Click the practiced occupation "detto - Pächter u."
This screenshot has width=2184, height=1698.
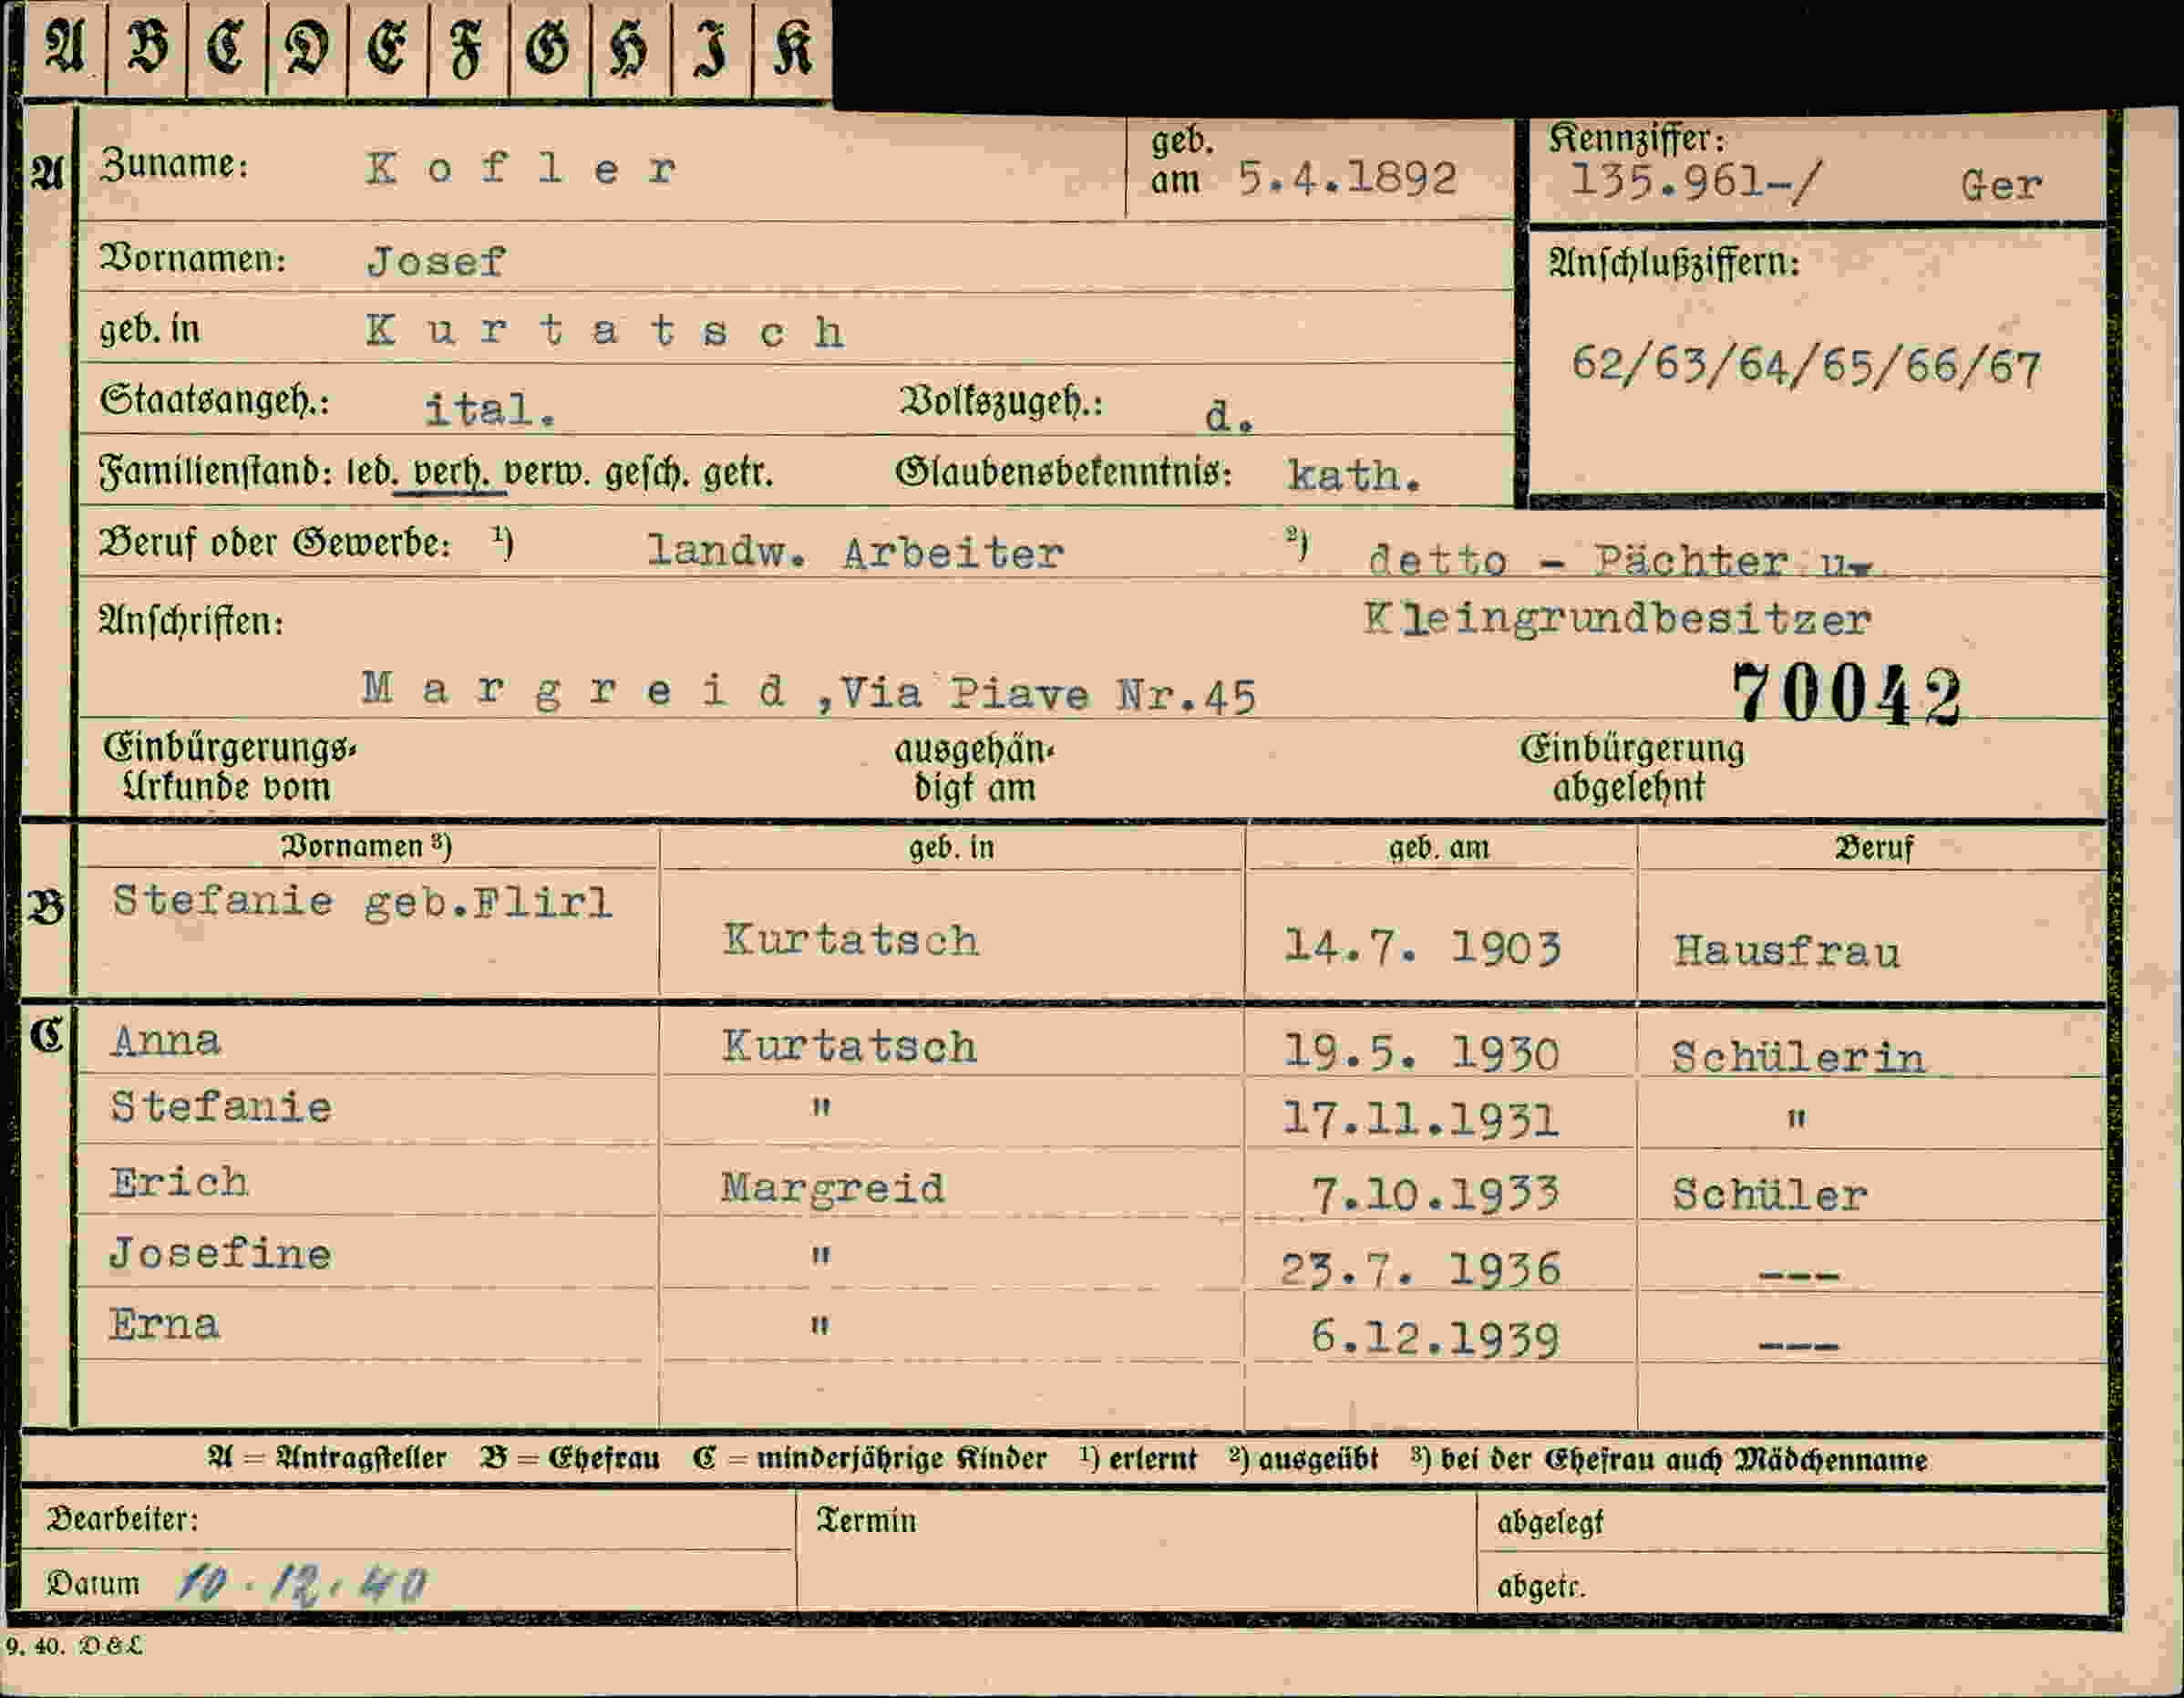1620,560
